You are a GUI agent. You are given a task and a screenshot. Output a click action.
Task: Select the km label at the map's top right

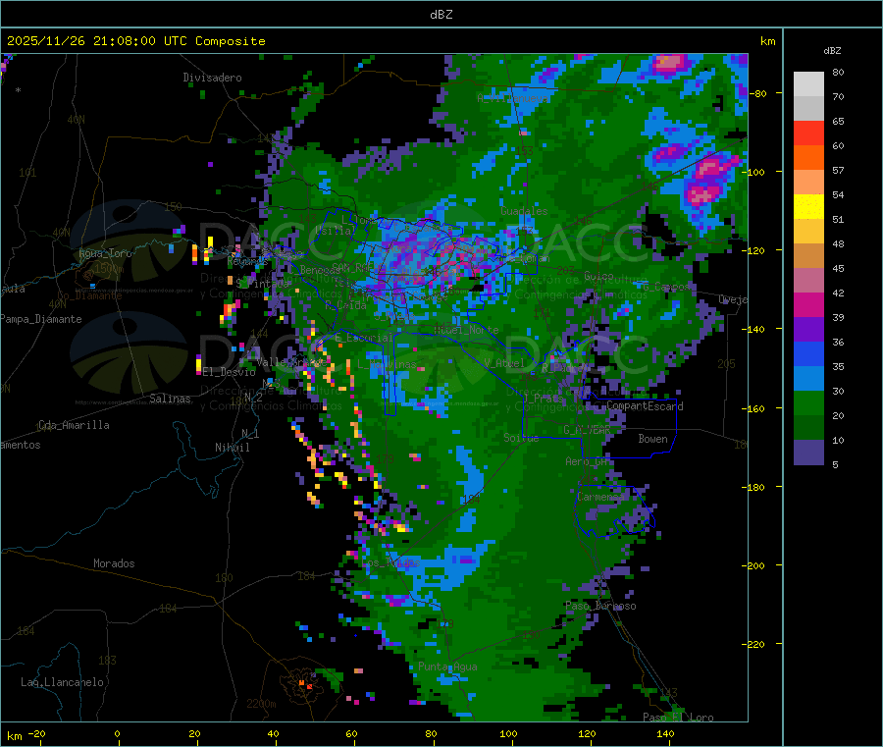(x=768, y=41)
